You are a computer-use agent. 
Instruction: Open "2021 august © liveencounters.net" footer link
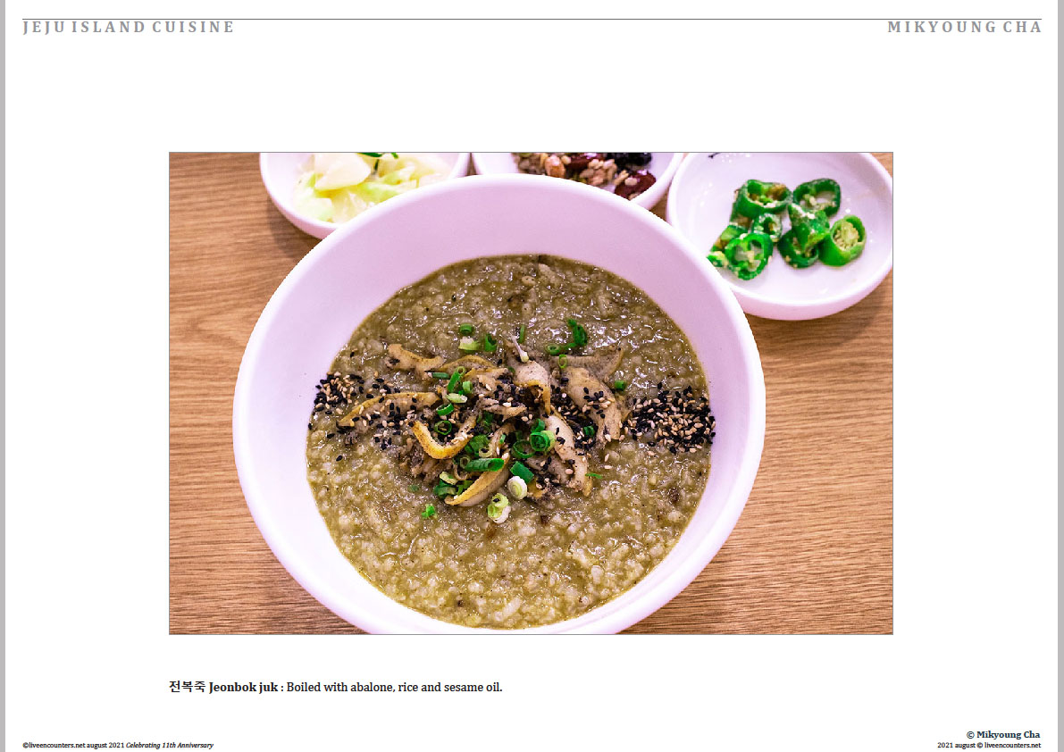(989, 745)
